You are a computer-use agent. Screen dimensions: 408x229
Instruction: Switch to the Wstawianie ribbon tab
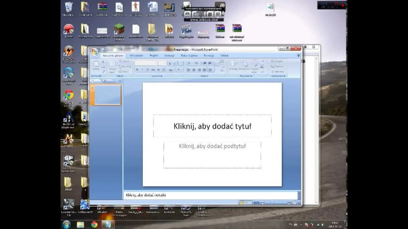[x=136, y=55]
